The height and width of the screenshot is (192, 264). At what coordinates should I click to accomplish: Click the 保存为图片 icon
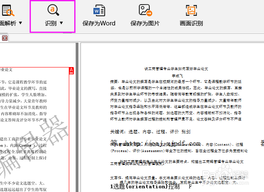pos(145,10)
